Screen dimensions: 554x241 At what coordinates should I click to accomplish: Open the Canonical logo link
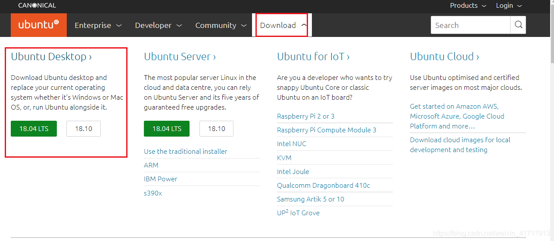coord(37,6)
